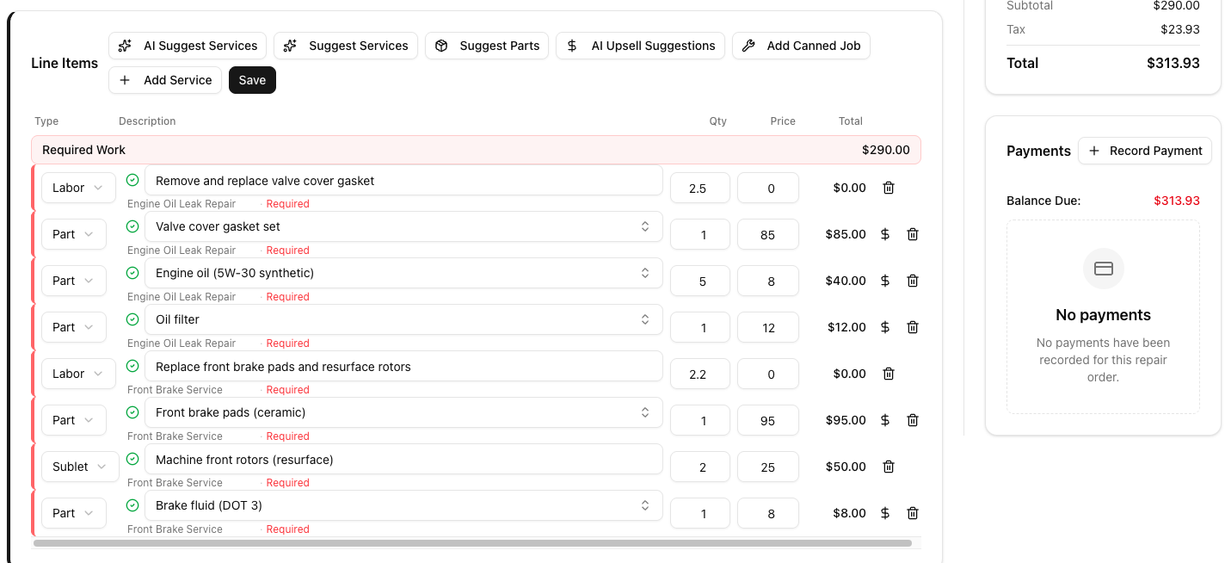Image resolution: width=1225 pixels, height=563 pixels.
Task: Open Labor type dropdown for valve cover gasket
Action: click(78, 188)
